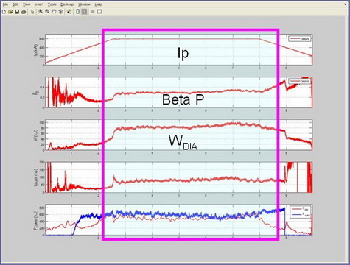
Task: Select the Rotate 3D tool
Action: pyautogui.click(x=60, y=12)
